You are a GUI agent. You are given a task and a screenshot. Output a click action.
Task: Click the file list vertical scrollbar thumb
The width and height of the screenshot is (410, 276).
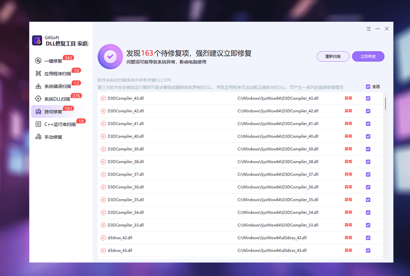[x=386, y=104]
